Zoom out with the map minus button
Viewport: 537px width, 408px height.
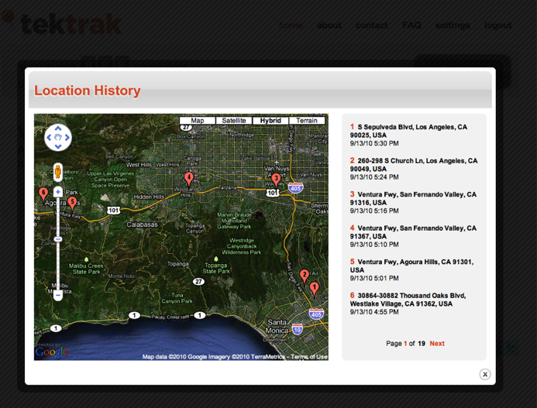58,295
